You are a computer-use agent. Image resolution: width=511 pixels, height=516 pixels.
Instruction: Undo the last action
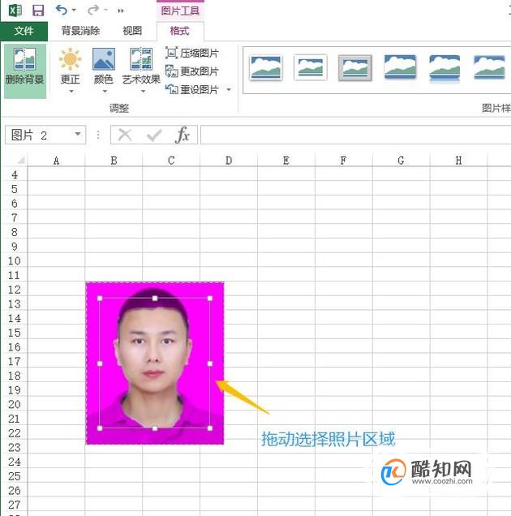coord(62,11)
